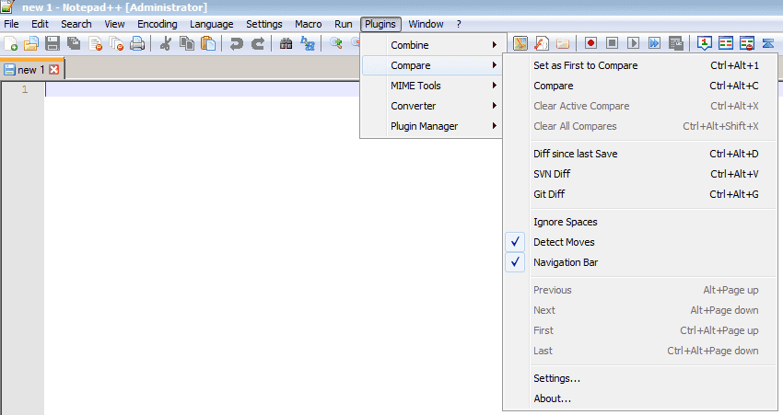Viewport: 783px width, 415px height.
Task: Open the Edit menu
Action: click(x=40, y=24)
